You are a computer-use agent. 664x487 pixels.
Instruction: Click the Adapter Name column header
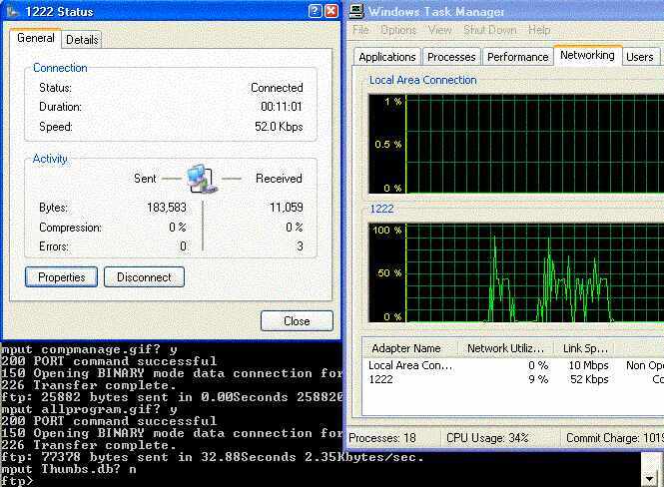pos(410,348)
